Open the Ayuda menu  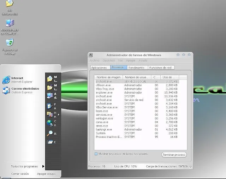(x=143, y=60)
